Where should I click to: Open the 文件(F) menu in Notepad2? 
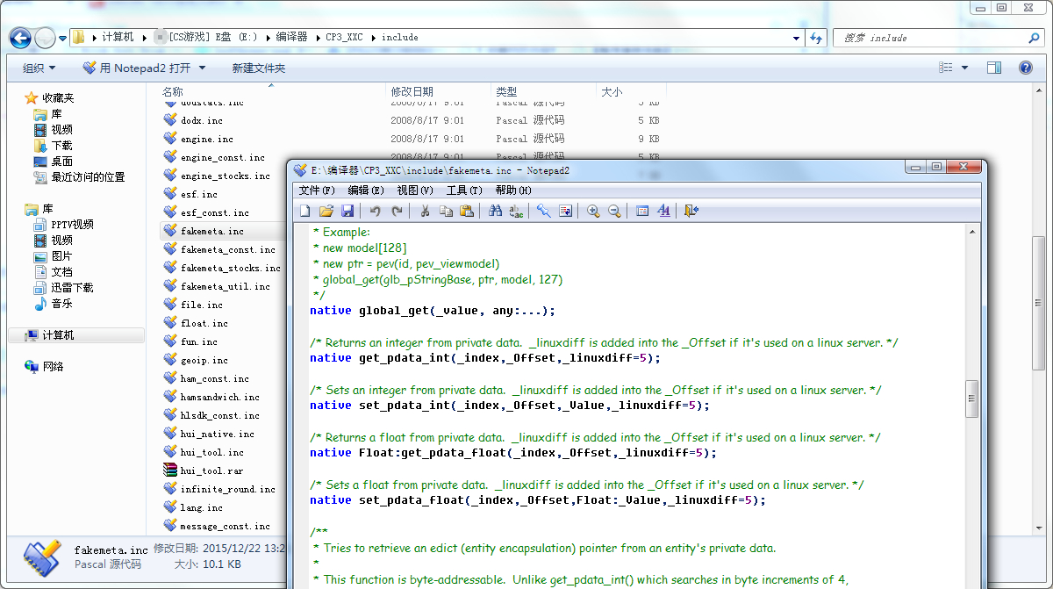[317, 190]
